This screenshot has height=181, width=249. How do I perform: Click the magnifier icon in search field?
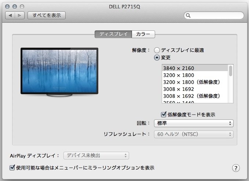[188, 15]
